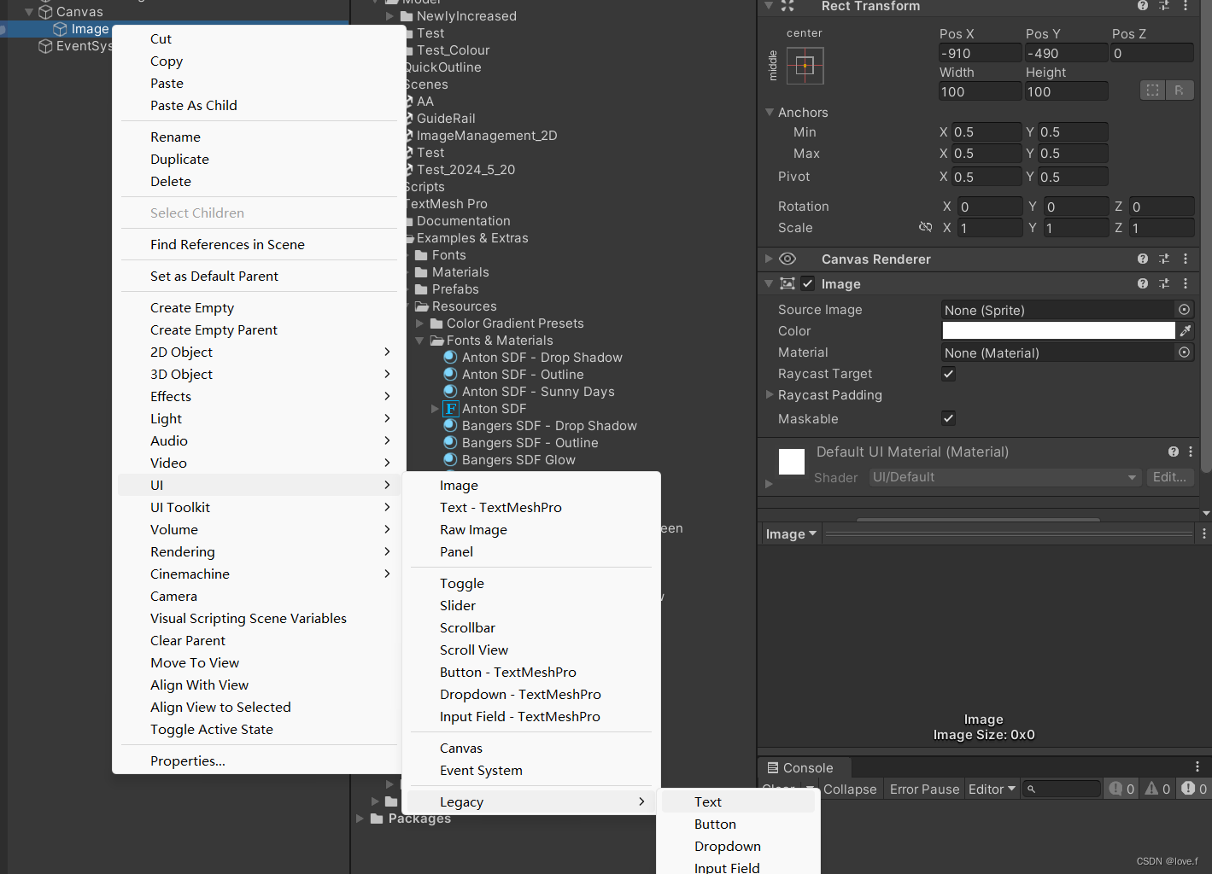Open the Console panel options menu
The height and width of the screenshot is (874, 1212).
click(1197, 767)
